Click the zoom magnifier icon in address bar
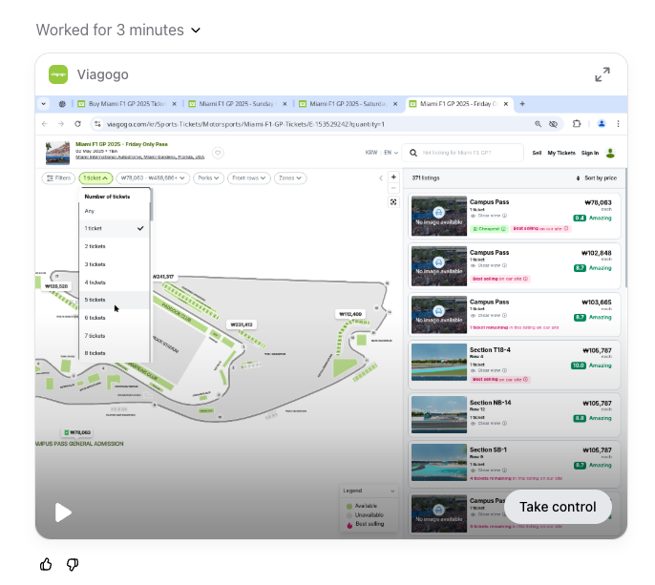Screen dimensions: 655x585 pyautogui.click(x=539, y=124)
